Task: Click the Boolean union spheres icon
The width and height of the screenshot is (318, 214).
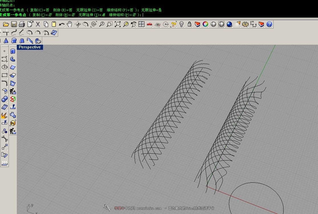Action: [5, 99]
